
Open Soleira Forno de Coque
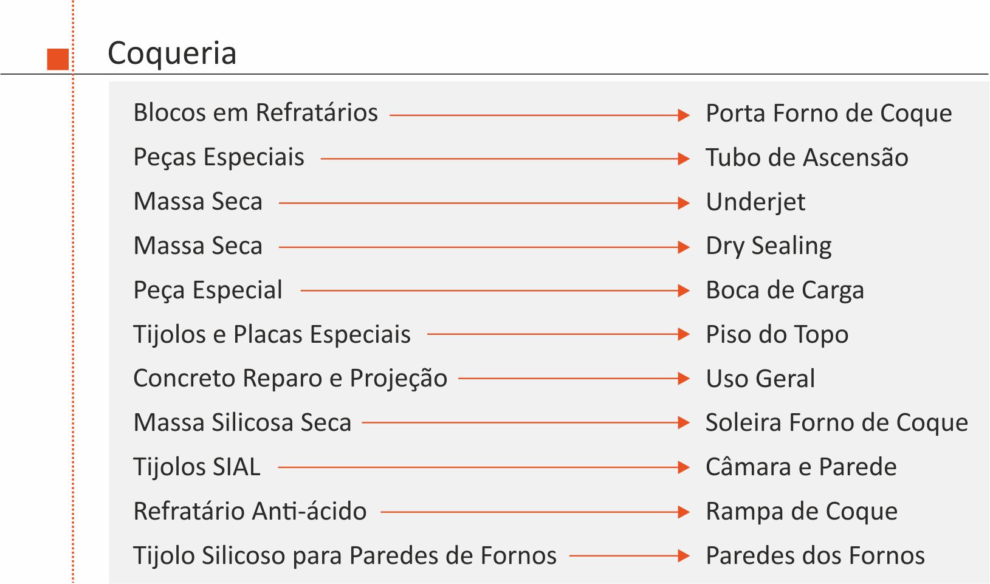[x=836, y=423]
